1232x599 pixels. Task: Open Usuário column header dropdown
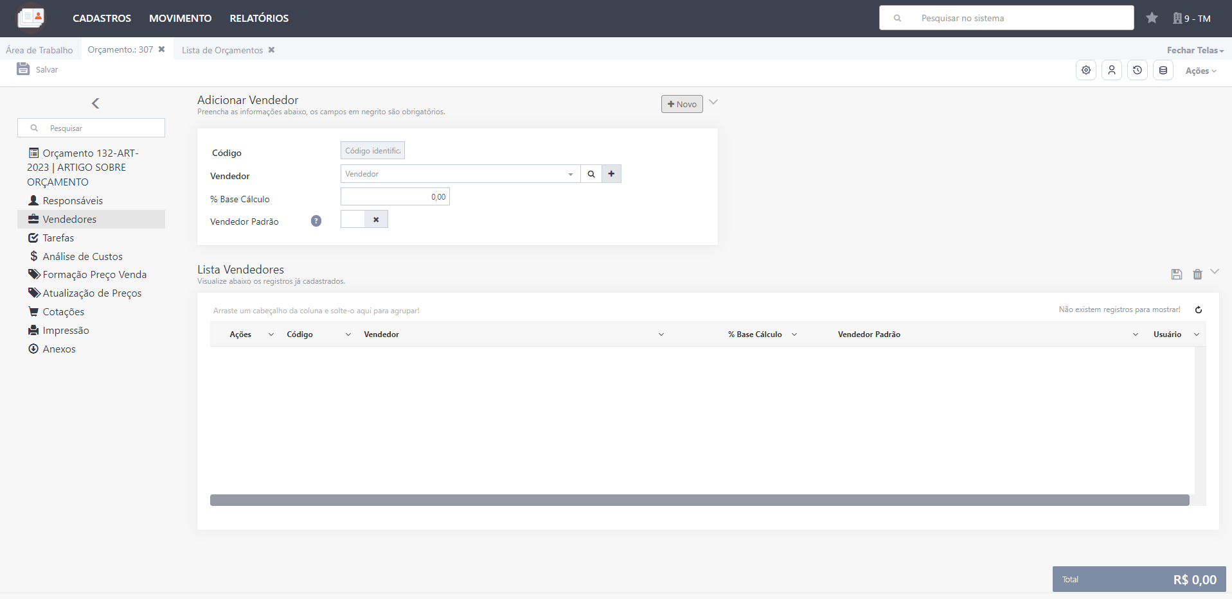(1197, 334)
